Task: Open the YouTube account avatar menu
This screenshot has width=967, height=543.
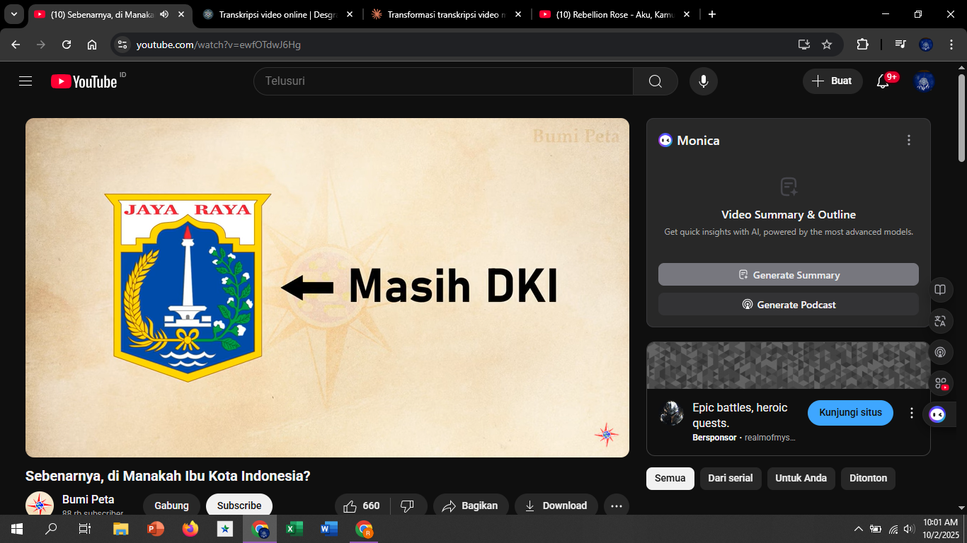Action: coord(924,81)
